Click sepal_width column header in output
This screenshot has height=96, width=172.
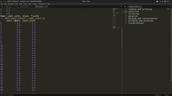29,21
